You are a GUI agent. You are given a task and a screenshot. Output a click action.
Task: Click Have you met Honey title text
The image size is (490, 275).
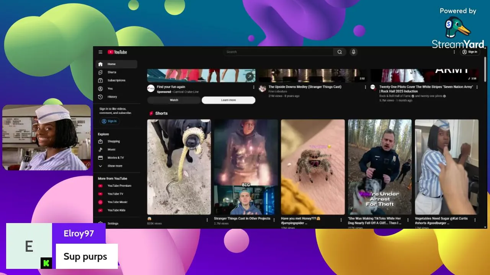(301, 221)
